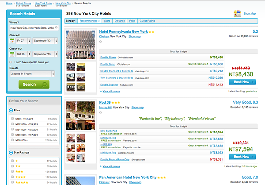
Task: Collapse the Price filter circle arrow
Action: (x=11, y=110)
